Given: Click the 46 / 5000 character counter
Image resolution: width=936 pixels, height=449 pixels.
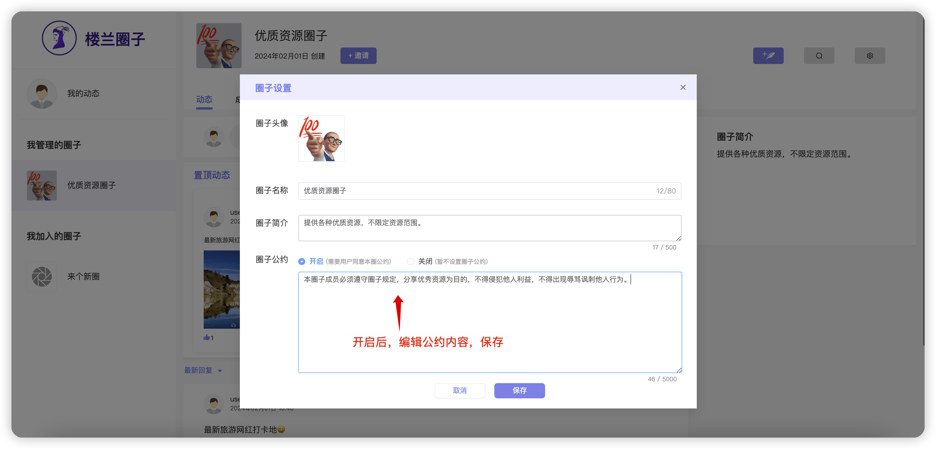Looking at the screenshot, I should [662, 379].
